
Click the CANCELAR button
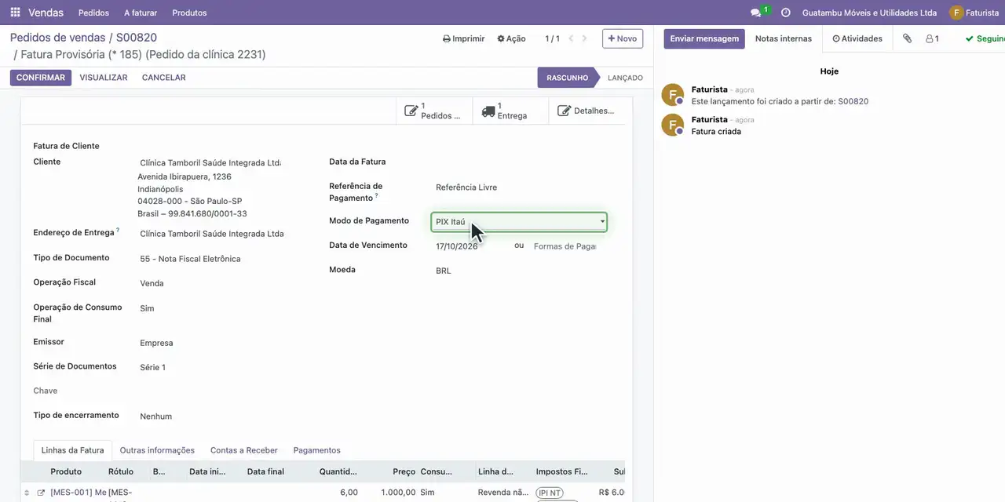164,78
